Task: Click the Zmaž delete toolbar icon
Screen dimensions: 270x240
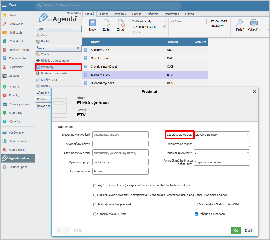Action: (x=121, y=23)
